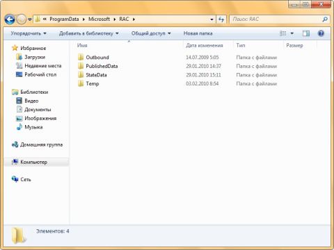The width and height of the screenshot is (334, 250).
Task: Click the Новая папка button
Action: [x=198, y=33]
